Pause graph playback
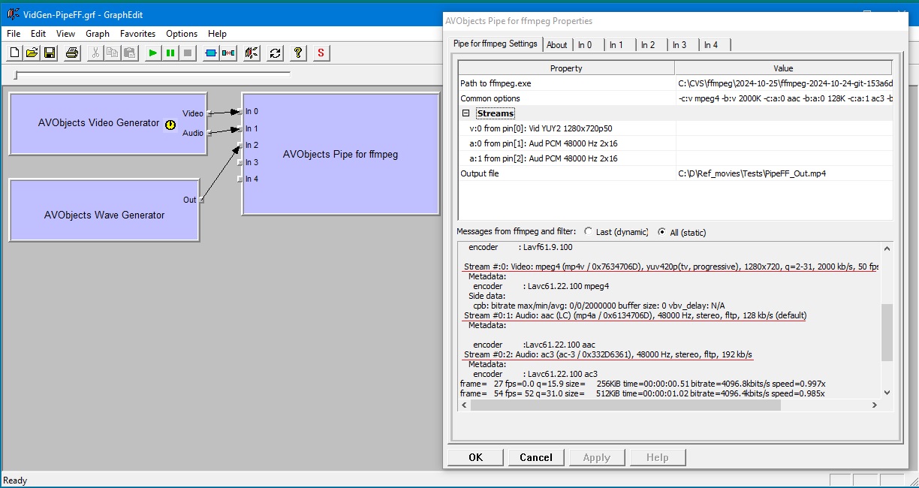The height and width of the screenshot is (488, 919). coord(170,53)
